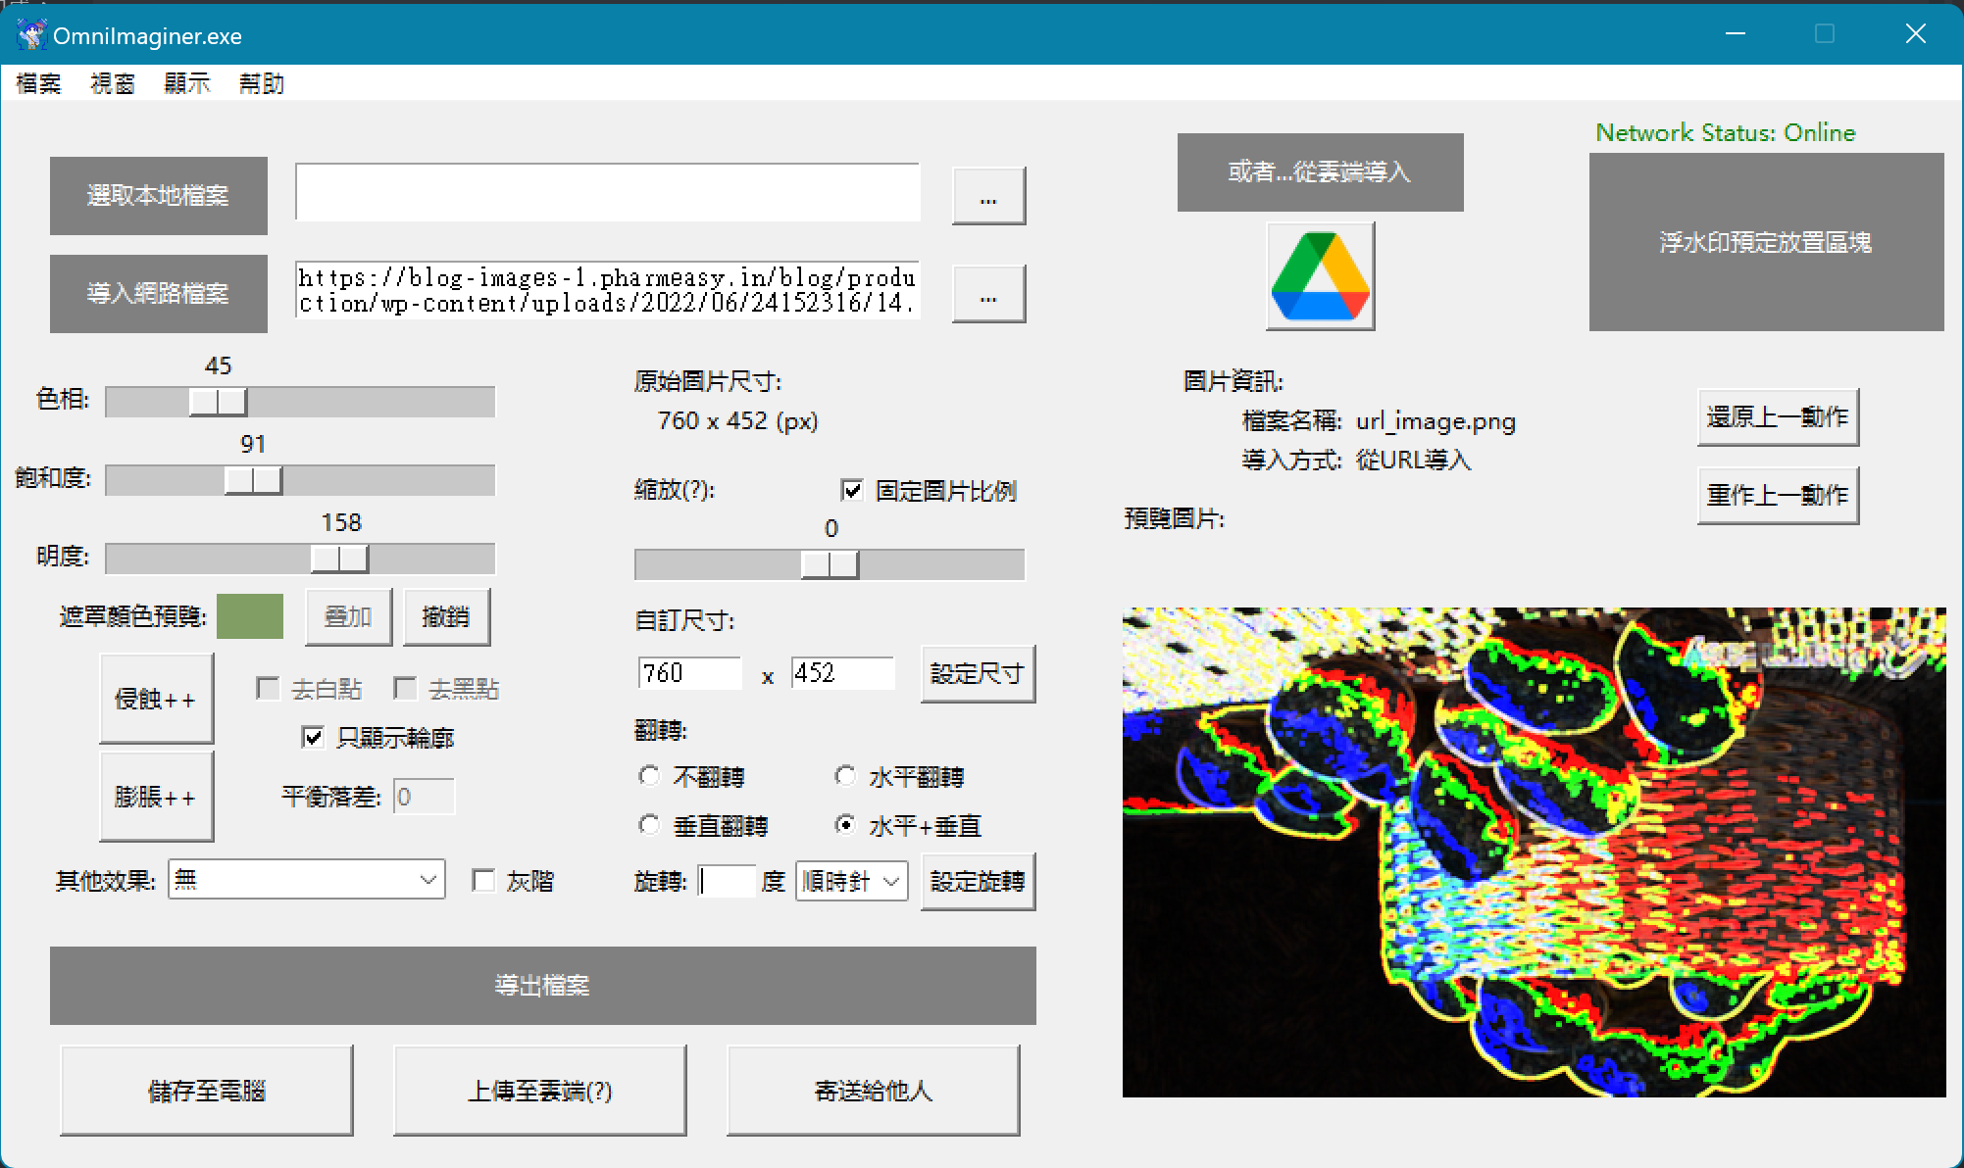Select the 水平翻轉 radio button
Image resolution: width=1964 pixels, height=1168 pixels.
845,776
